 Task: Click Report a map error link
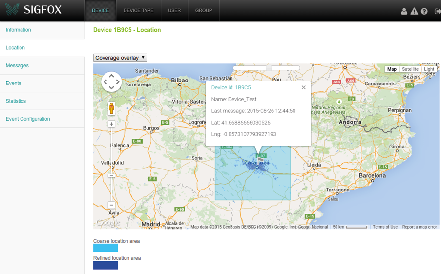pyautogui.click(x=420, y=227)
